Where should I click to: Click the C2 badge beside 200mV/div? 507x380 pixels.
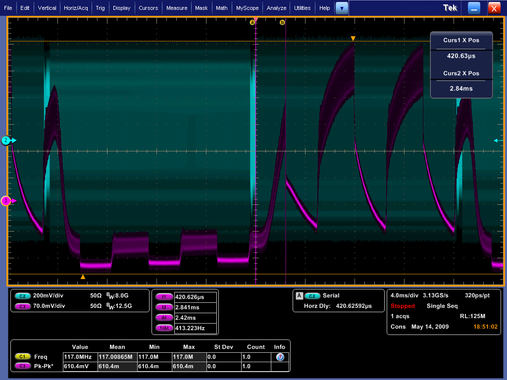(22, 295)
